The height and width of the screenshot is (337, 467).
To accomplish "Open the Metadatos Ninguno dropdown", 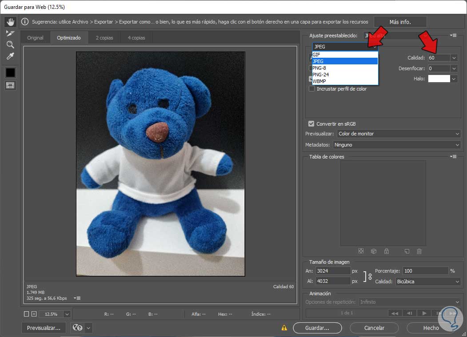I will tap(397, 145).
